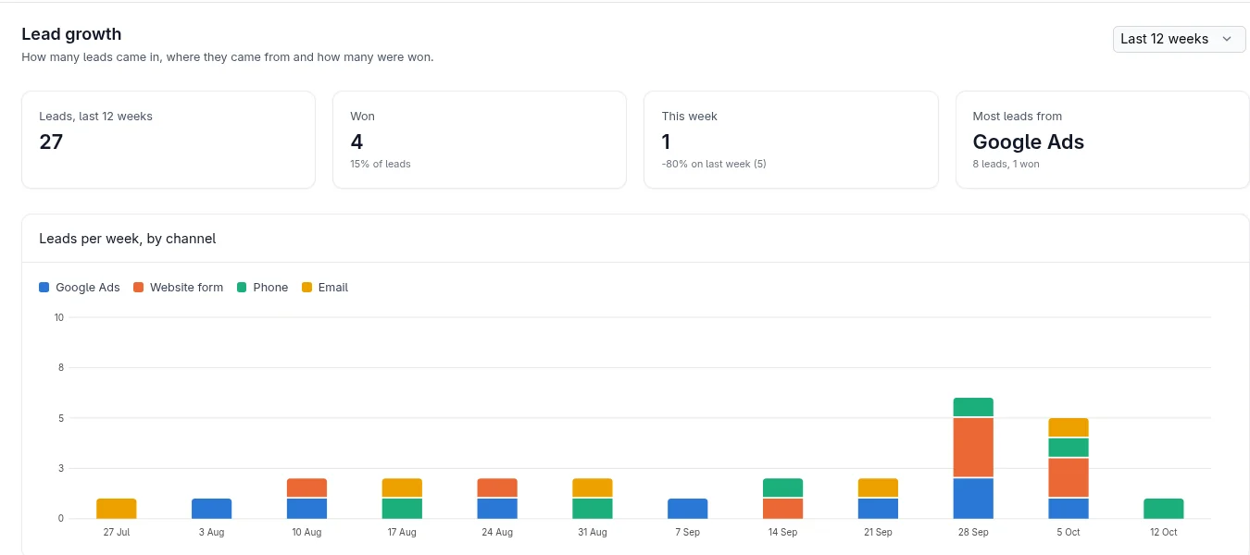This screenshot has width=1250, height=555.
Task: Toggle Phone legend entry
Action: (x=262, y=288)
